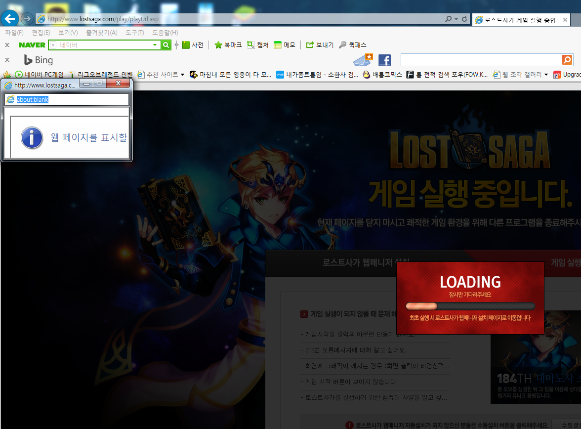Click 보내기 send button on NAVER toolbar
Viewport: 581px width, 429px height.
tap(320, 45)
